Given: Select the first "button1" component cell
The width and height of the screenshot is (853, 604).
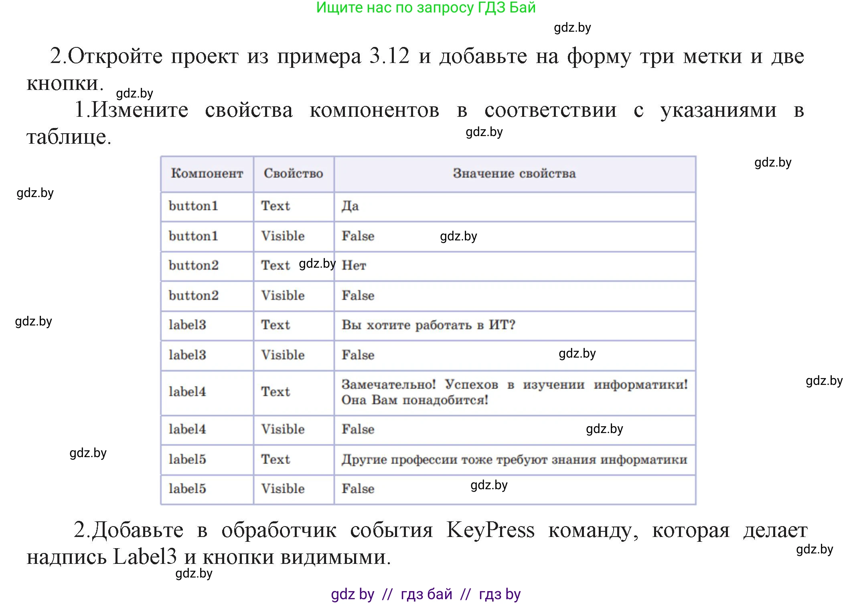Looking at the screenshot, I should [x=194, y=206].
